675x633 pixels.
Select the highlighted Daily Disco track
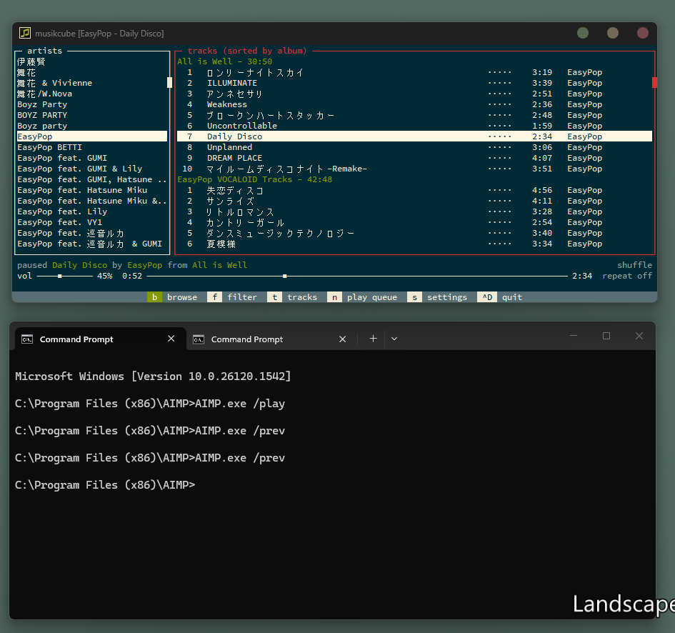(x=414, y=136)
